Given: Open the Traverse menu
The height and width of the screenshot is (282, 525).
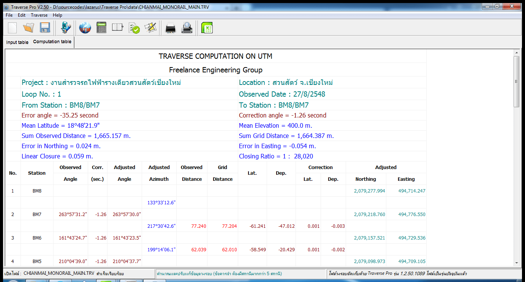Looking at the screenshot, I should [40, 15].
